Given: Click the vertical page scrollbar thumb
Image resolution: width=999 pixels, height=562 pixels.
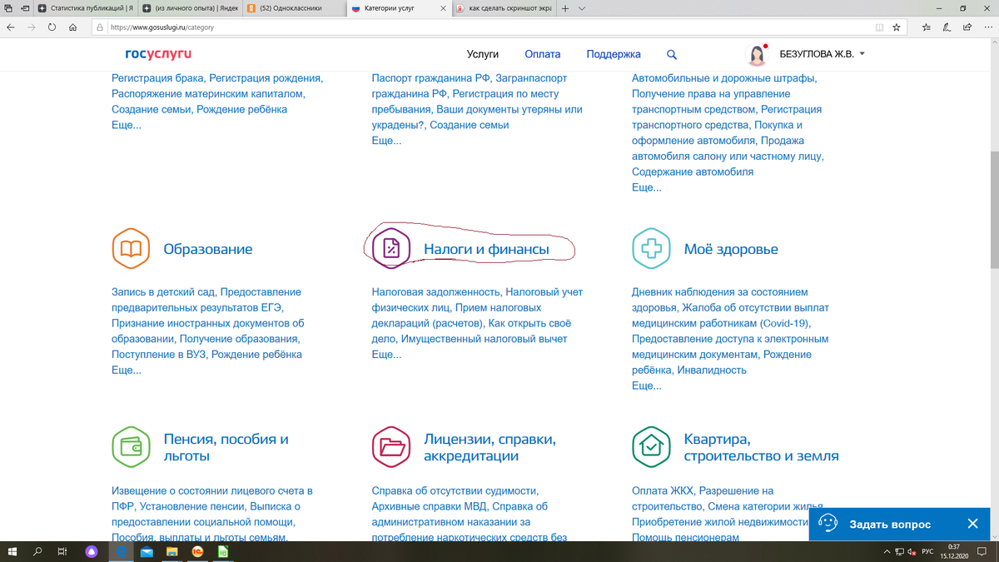Looking at the screenshot, I should click(x=994, y=210).
